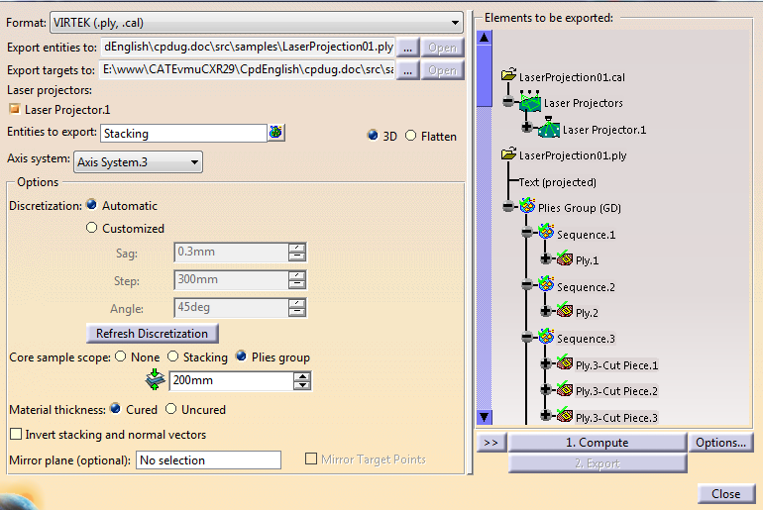This screenshot has height=510, width=763.
Task: Choose Customized discretization option
Action: (x=93, y=228)
